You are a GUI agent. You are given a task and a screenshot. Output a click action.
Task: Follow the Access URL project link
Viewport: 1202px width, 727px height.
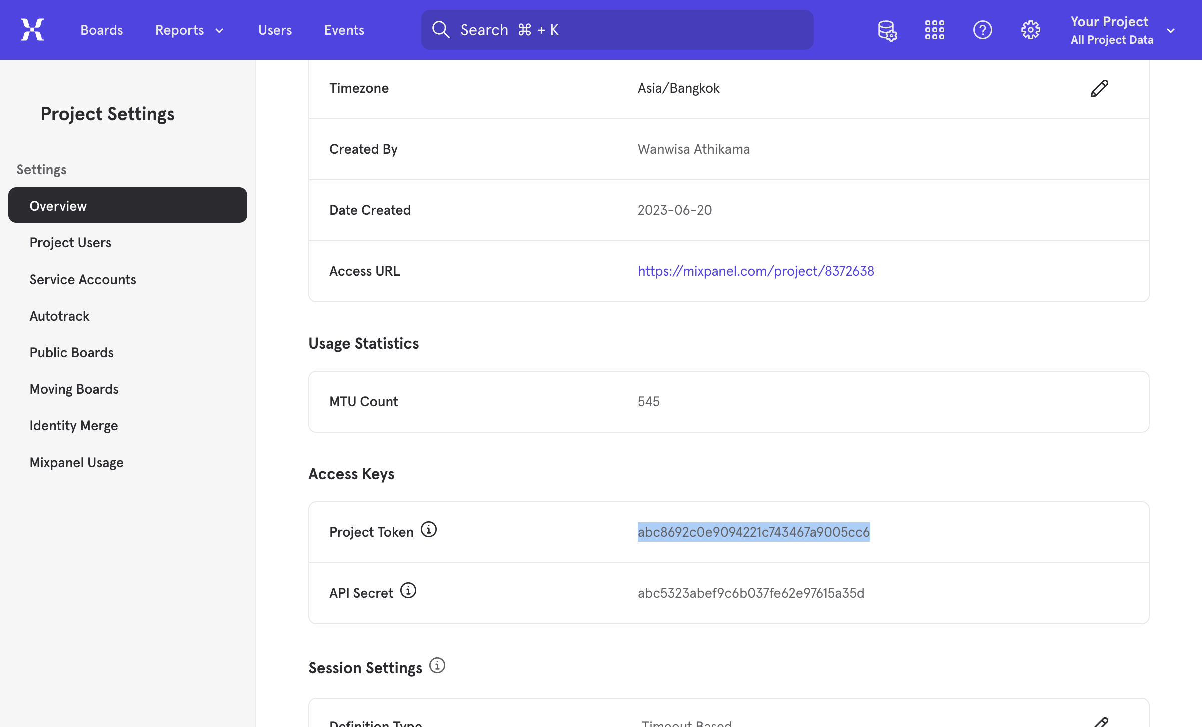755,270
